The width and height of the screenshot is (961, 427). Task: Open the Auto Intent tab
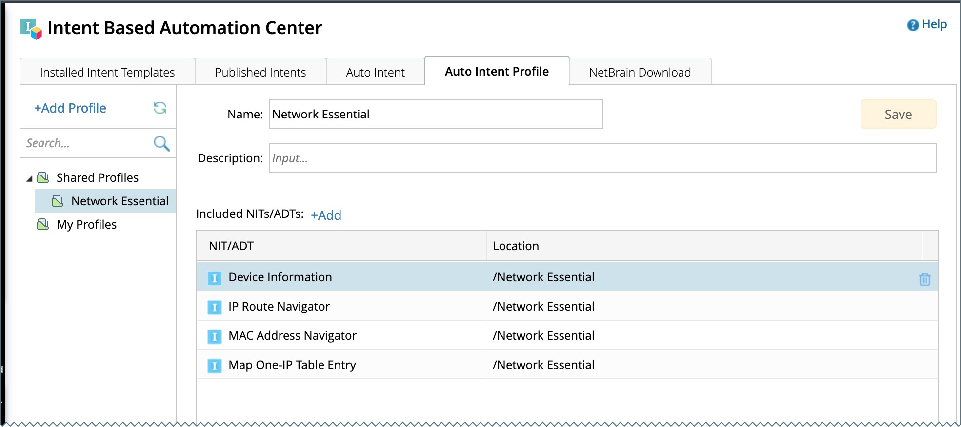(375, 72)
